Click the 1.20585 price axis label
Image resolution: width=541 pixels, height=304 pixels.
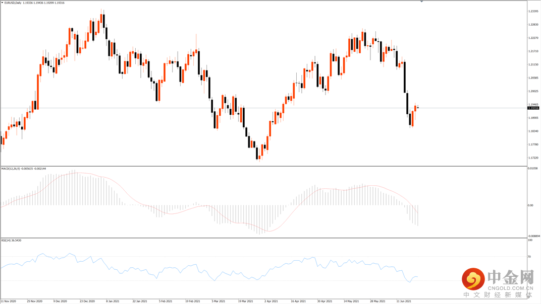point(533,78)
